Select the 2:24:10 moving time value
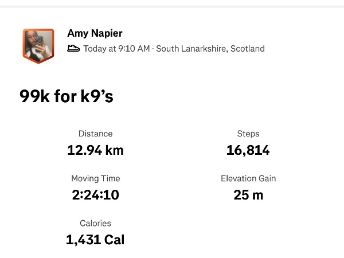This screenshot has width=344, height=258. (95, 195)
